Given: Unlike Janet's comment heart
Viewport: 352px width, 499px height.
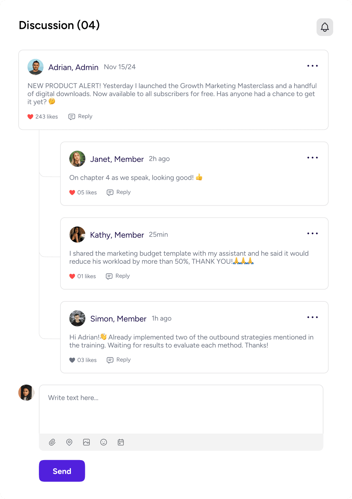Looking at the screenshot, I should (x=72, y=193).
